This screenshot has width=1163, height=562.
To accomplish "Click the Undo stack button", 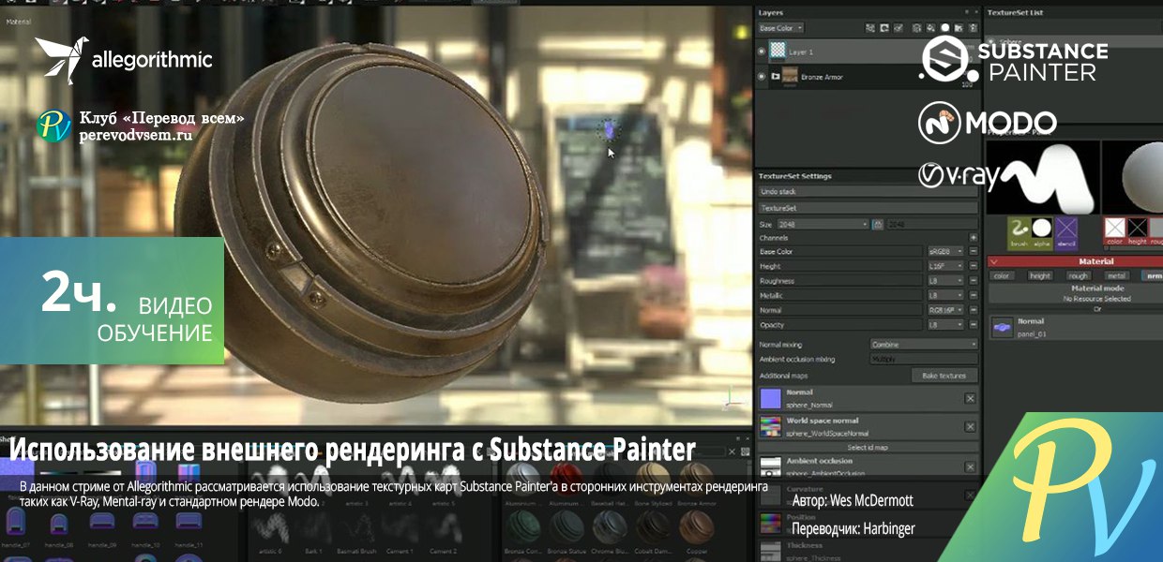I will tap(868, 191).
